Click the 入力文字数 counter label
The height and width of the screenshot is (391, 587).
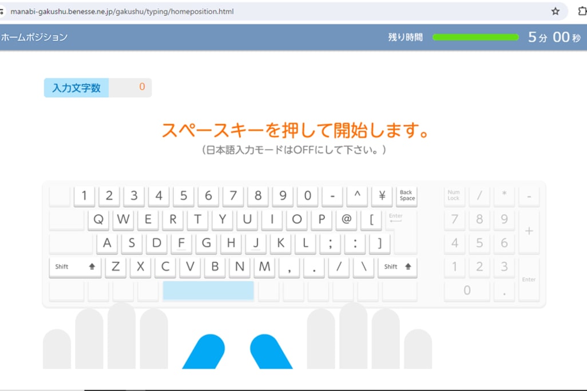pos(76,88)
